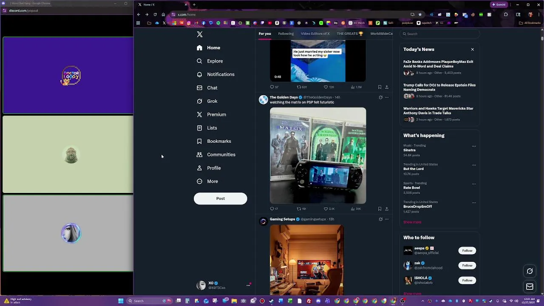Open a new Chrome tab

pyautogui.click(x=194, y=5)
